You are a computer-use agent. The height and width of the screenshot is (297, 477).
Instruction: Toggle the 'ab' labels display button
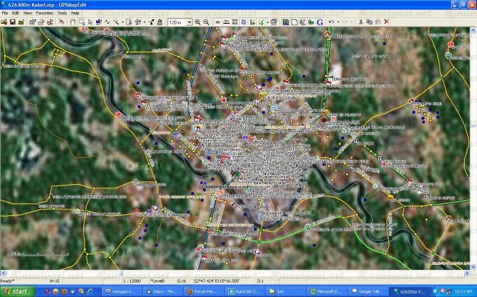click(217, 22)
